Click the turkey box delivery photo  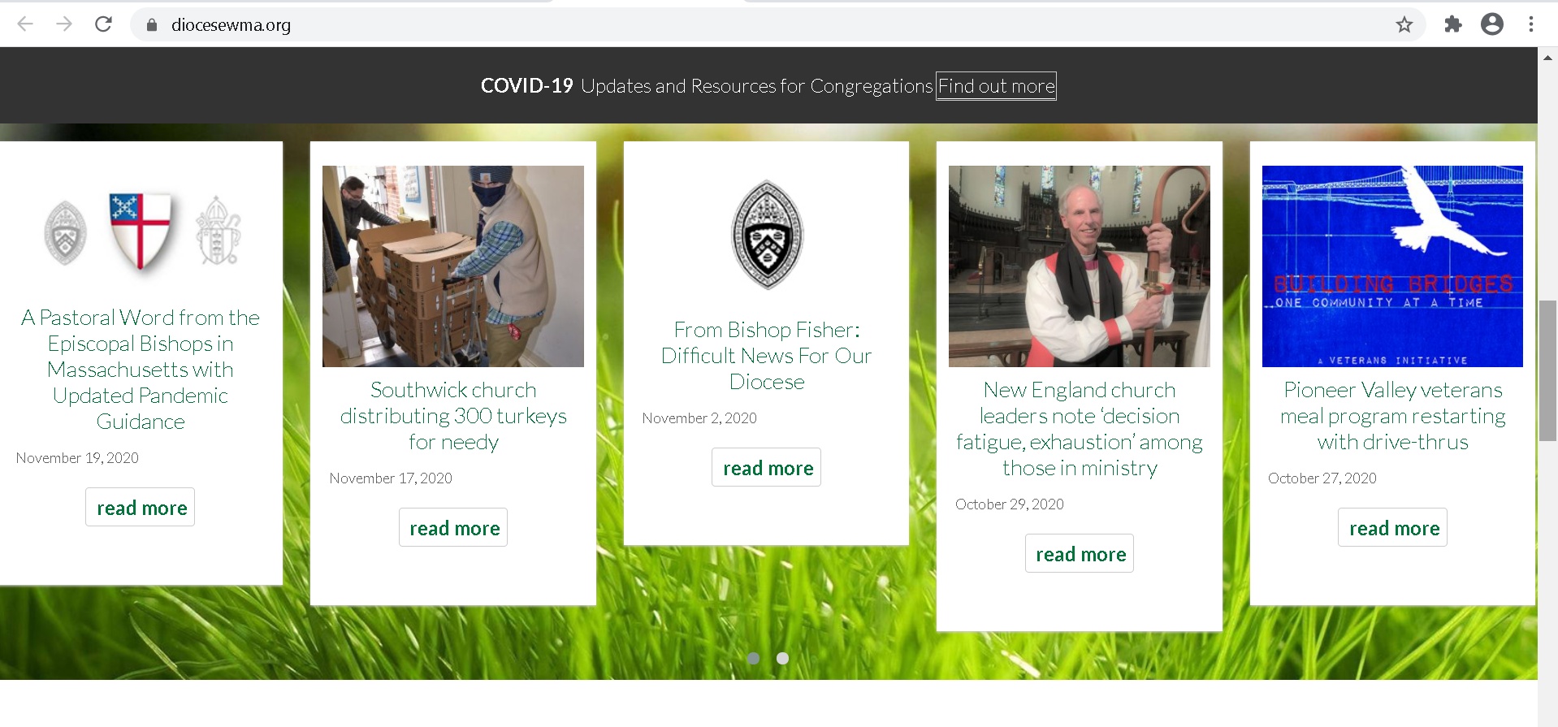[x=453, y=266]
